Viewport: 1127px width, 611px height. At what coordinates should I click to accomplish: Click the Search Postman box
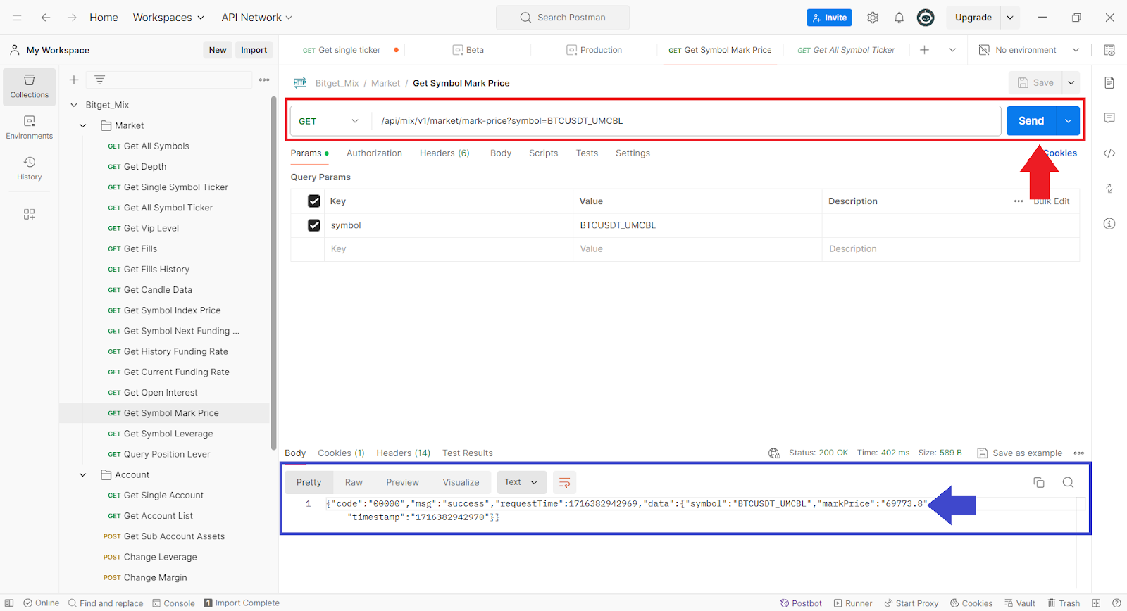click(563, 18)
